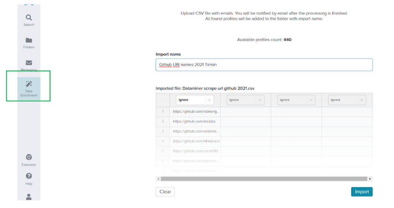Viewport: 394px width, 208px height.
Task: Click the horizontal scrollbar's right arrow
Action: point(370,179)
